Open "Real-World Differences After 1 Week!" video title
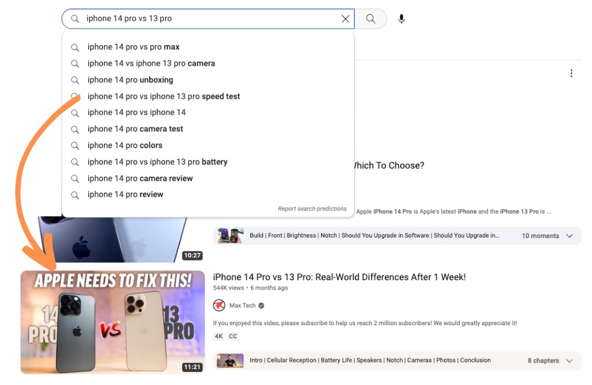Screen dimensions: 592x385 coord(339,277)
